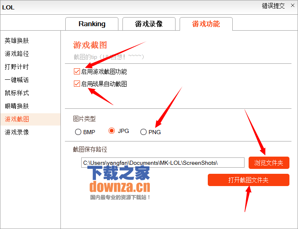Uncheck 启用战果自动截图 checkbox
This screenshot has width=298, height=229.
77,84
